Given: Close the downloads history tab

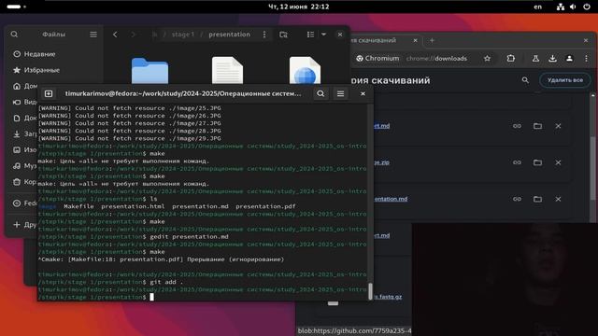Looking at the screenshot, I should tap(415, 40).
